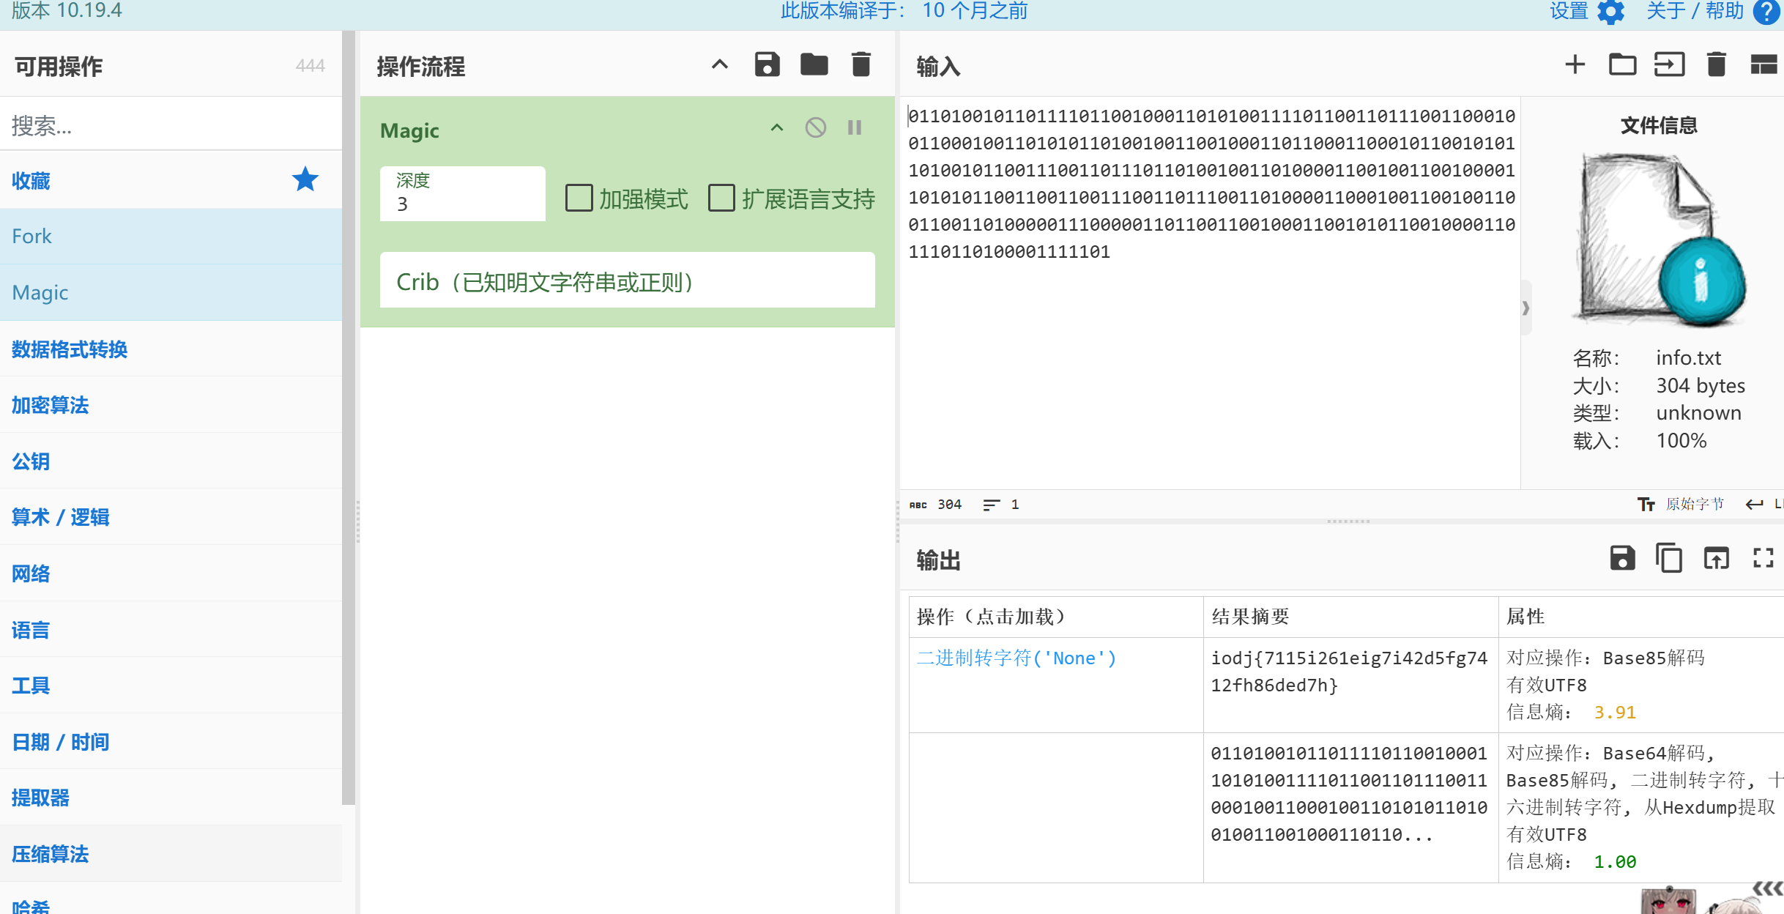This screenshot has height=914, width=1784.
Task: Enable the 加强模式 checkbox
Action: [579, 198]
